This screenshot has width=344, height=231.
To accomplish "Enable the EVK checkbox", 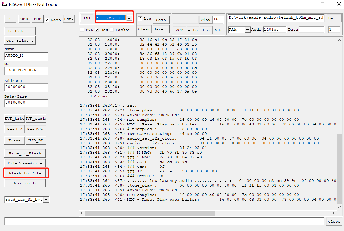I will click(82, 30).
